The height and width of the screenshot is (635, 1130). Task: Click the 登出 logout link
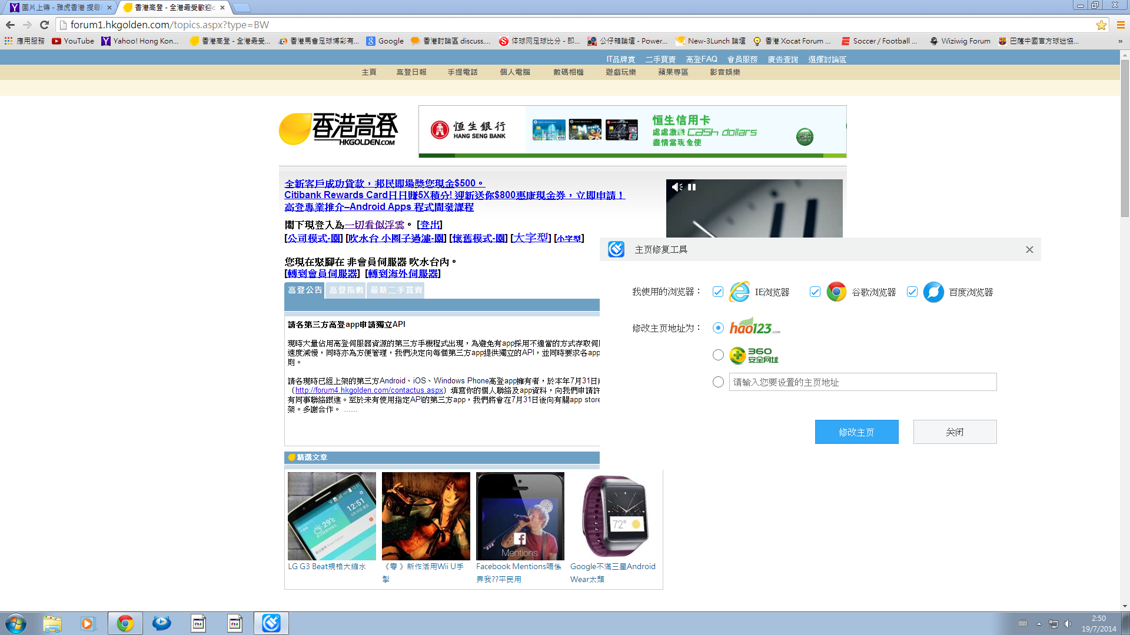point(429,225)
